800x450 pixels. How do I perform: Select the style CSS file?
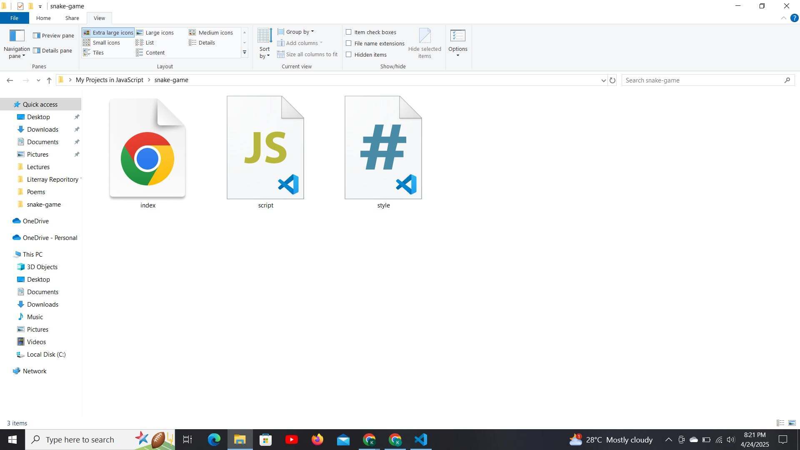click(383, 153)
